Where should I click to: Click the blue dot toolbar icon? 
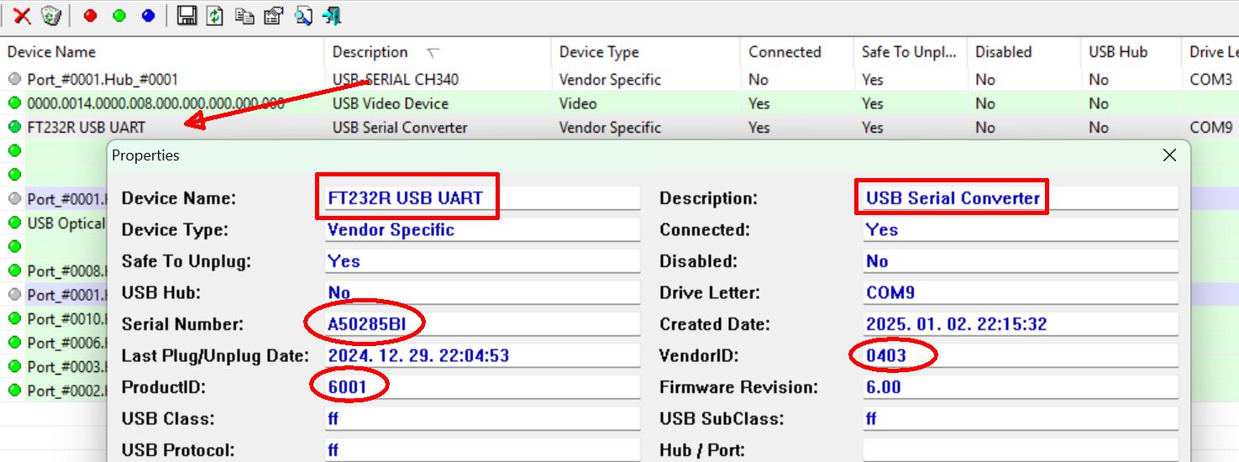pyautogui.click(x=149, y=15)
